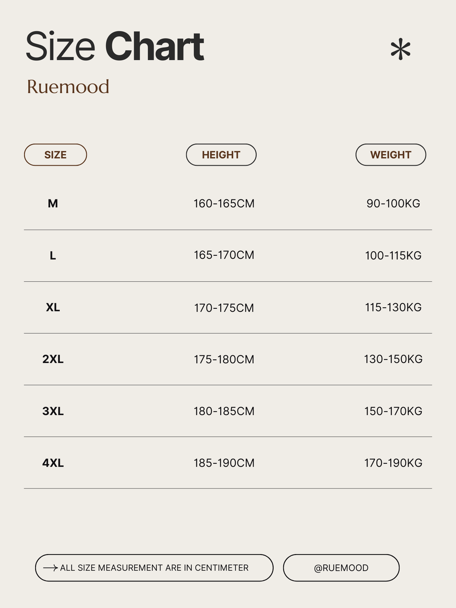
Task: Click the 115-130KG weight value
Action: tap(393, 307)
